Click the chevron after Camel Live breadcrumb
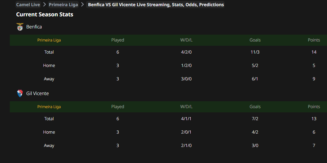Screen dimensions: 327x163 44,4
